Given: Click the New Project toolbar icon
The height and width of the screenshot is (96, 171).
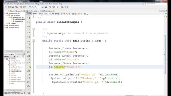Looking at the screenshot, I should point(10,7).
